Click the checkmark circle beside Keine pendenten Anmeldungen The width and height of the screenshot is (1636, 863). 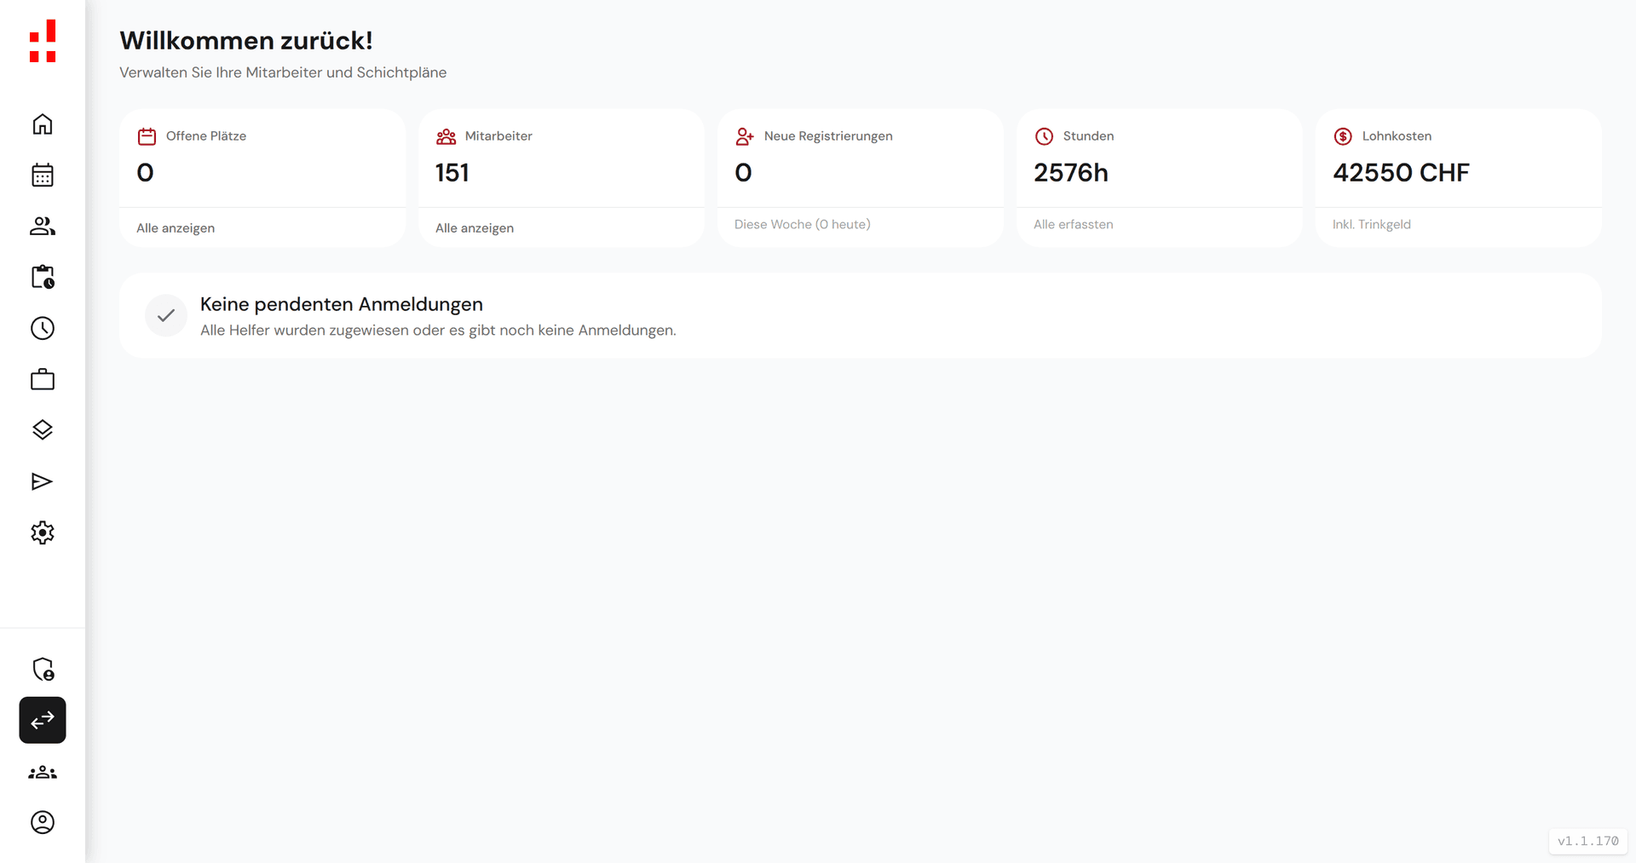[165, 315]
